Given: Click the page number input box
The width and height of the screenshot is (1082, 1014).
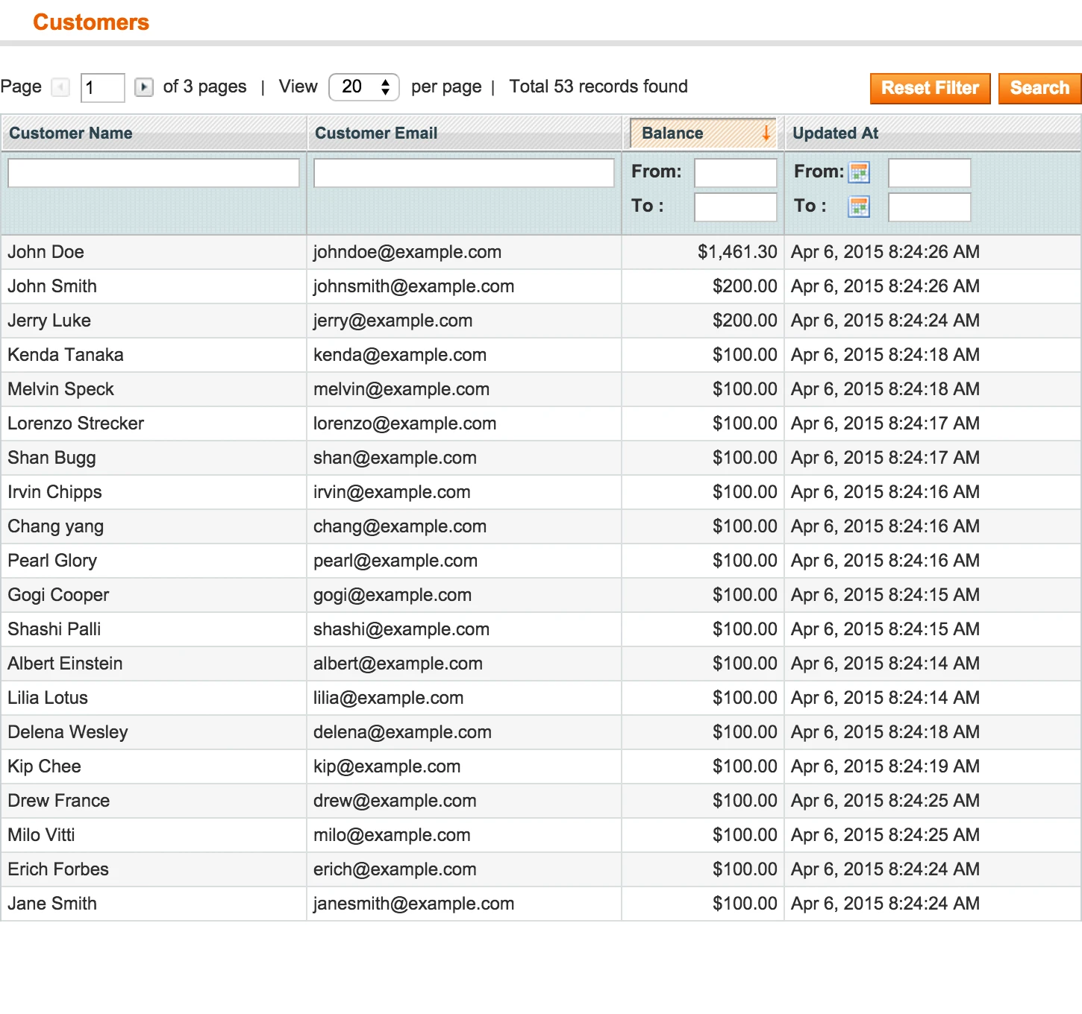Looking at the screenshot, I should (x=102, y=88).
